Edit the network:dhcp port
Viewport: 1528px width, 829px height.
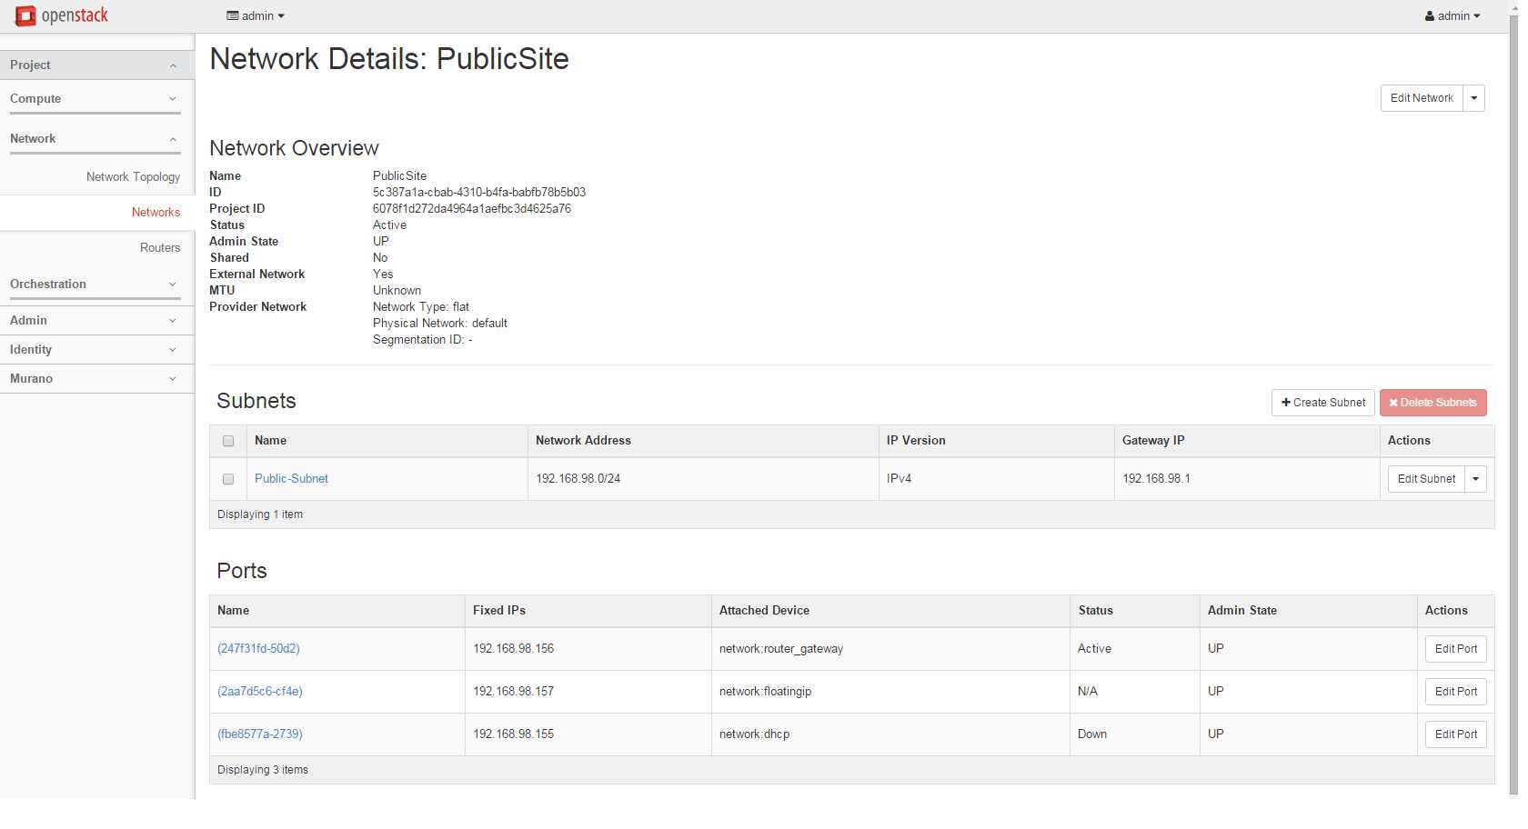click(x=1456, y=734)
